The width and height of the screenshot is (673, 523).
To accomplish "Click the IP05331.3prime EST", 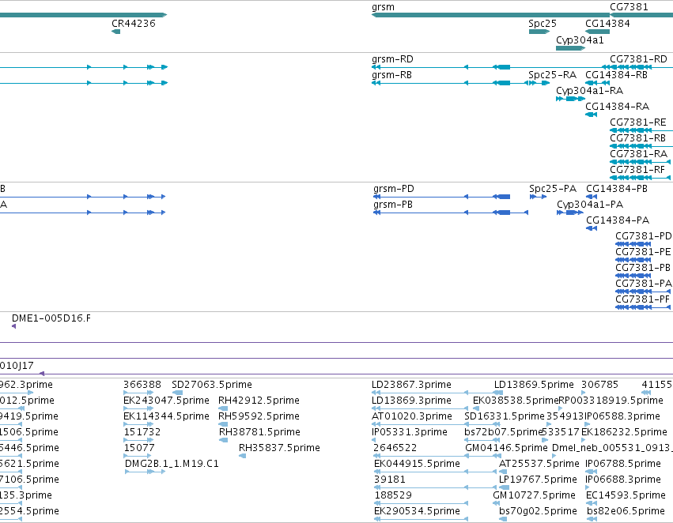I will click(373, 440).
